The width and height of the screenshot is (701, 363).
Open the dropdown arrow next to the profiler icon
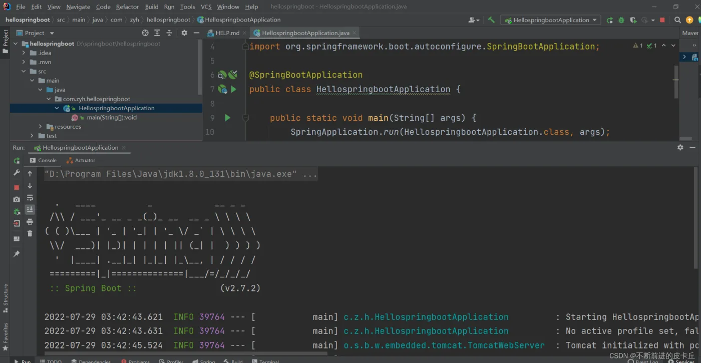pos(653,21)
